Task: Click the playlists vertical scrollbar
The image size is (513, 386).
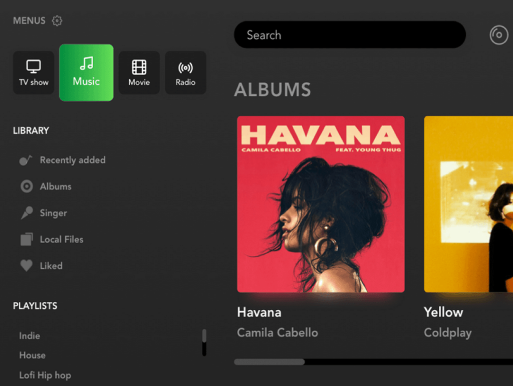Action: [x=204, y=342]
